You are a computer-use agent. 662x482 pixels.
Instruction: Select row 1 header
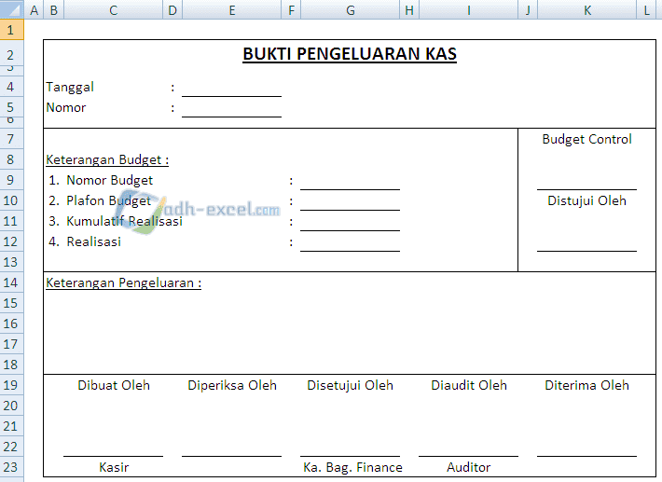12,30
